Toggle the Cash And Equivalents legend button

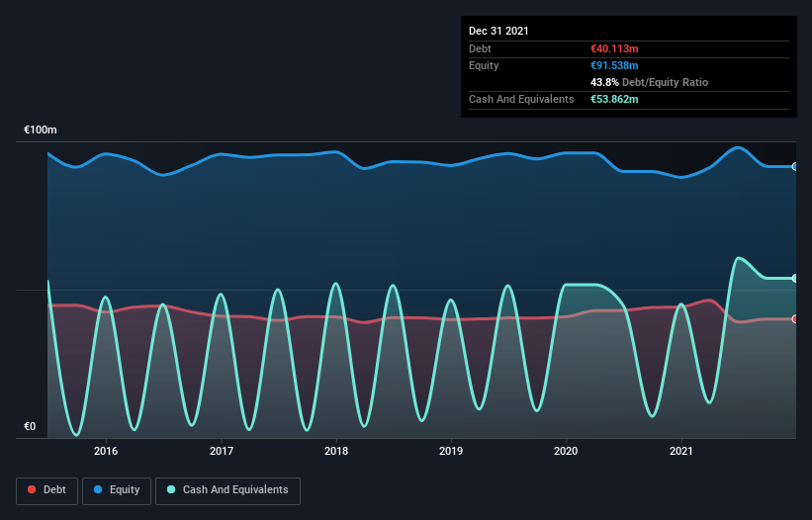point(227,490)
